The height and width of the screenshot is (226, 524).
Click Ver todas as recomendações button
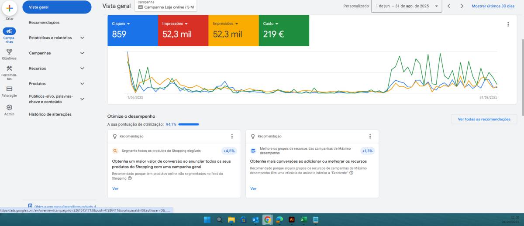tap(484, 119)
